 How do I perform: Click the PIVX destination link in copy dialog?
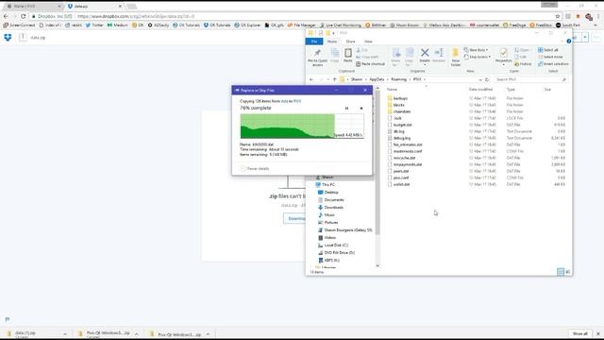pyautogui.click(x=297, y=101)
